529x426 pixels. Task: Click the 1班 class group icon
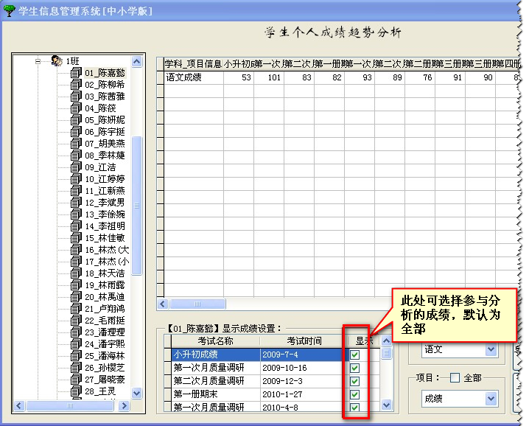pos(57,61)
